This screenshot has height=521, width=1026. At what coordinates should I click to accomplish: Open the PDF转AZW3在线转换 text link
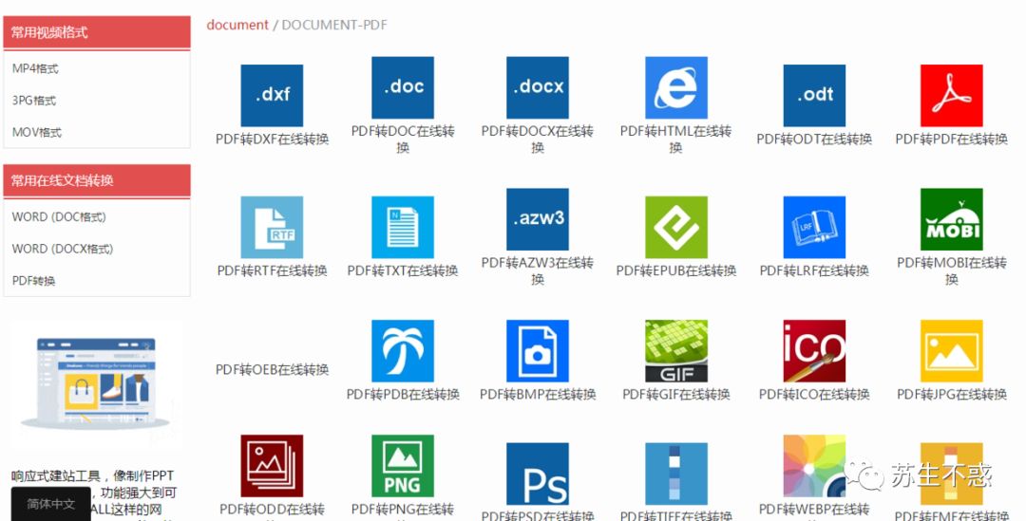point(537,270)
